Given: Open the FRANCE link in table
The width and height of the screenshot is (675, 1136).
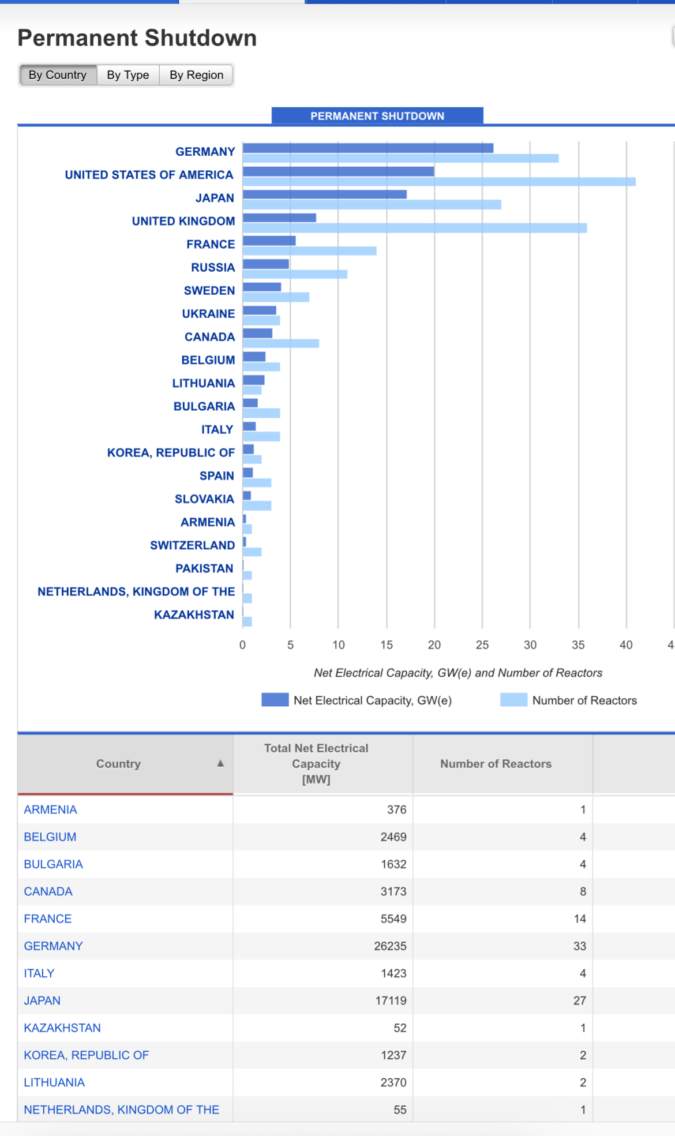Looking at the screenshot, I should [48, 918].
